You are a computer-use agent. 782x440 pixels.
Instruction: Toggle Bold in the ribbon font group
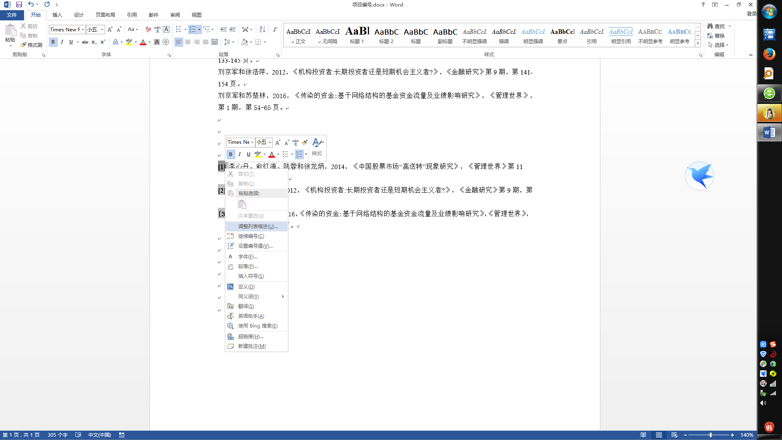pos(53,42)
